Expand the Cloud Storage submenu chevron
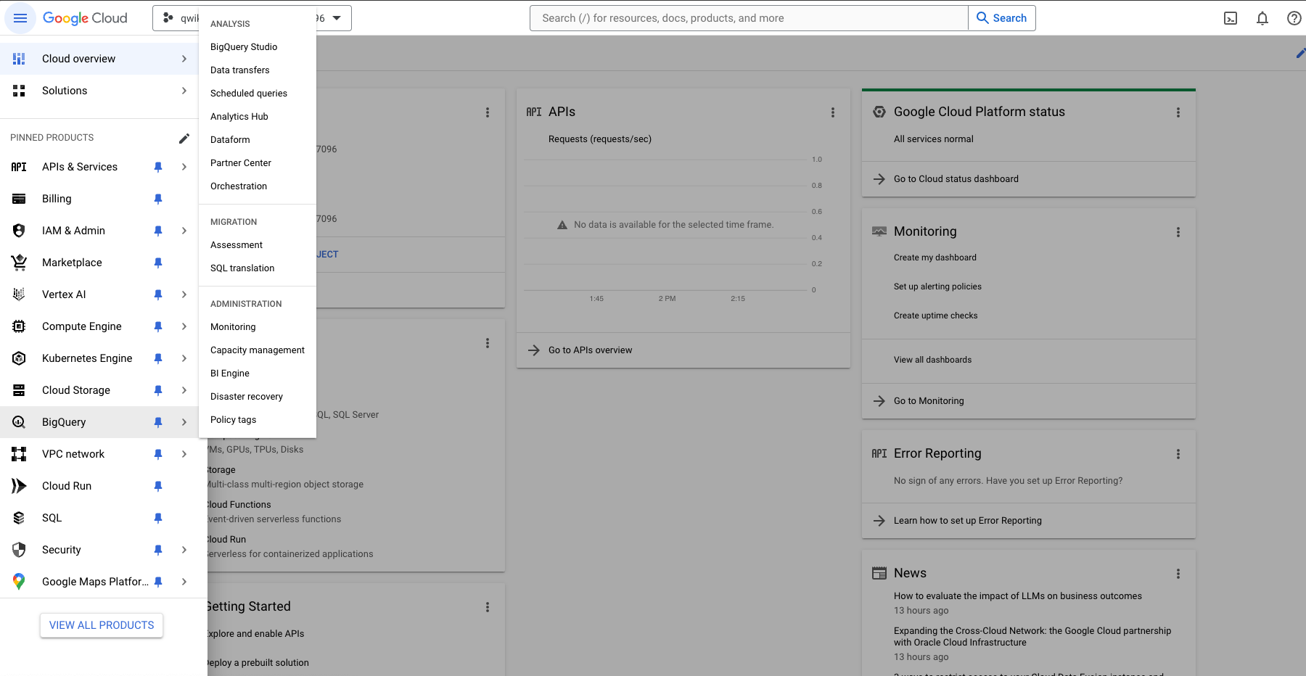 coord(184,390)
